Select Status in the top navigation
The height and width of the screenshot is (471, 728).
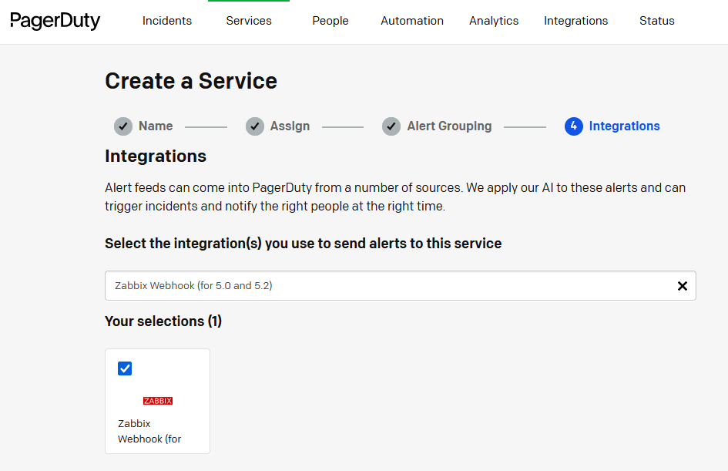[x=657, y=21]
